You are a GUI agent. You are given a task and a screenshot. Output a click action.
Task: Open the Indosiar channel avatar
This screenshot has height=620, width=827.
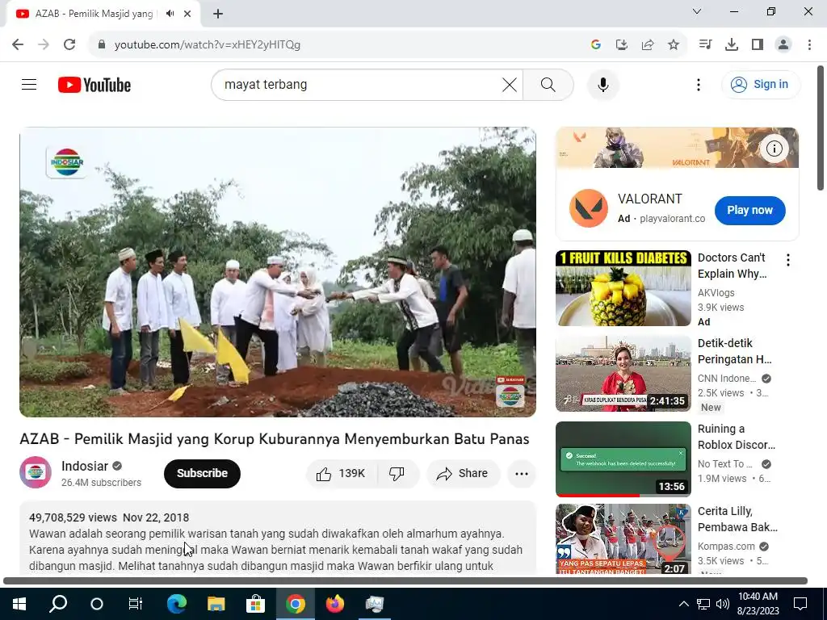click(36, 472)
